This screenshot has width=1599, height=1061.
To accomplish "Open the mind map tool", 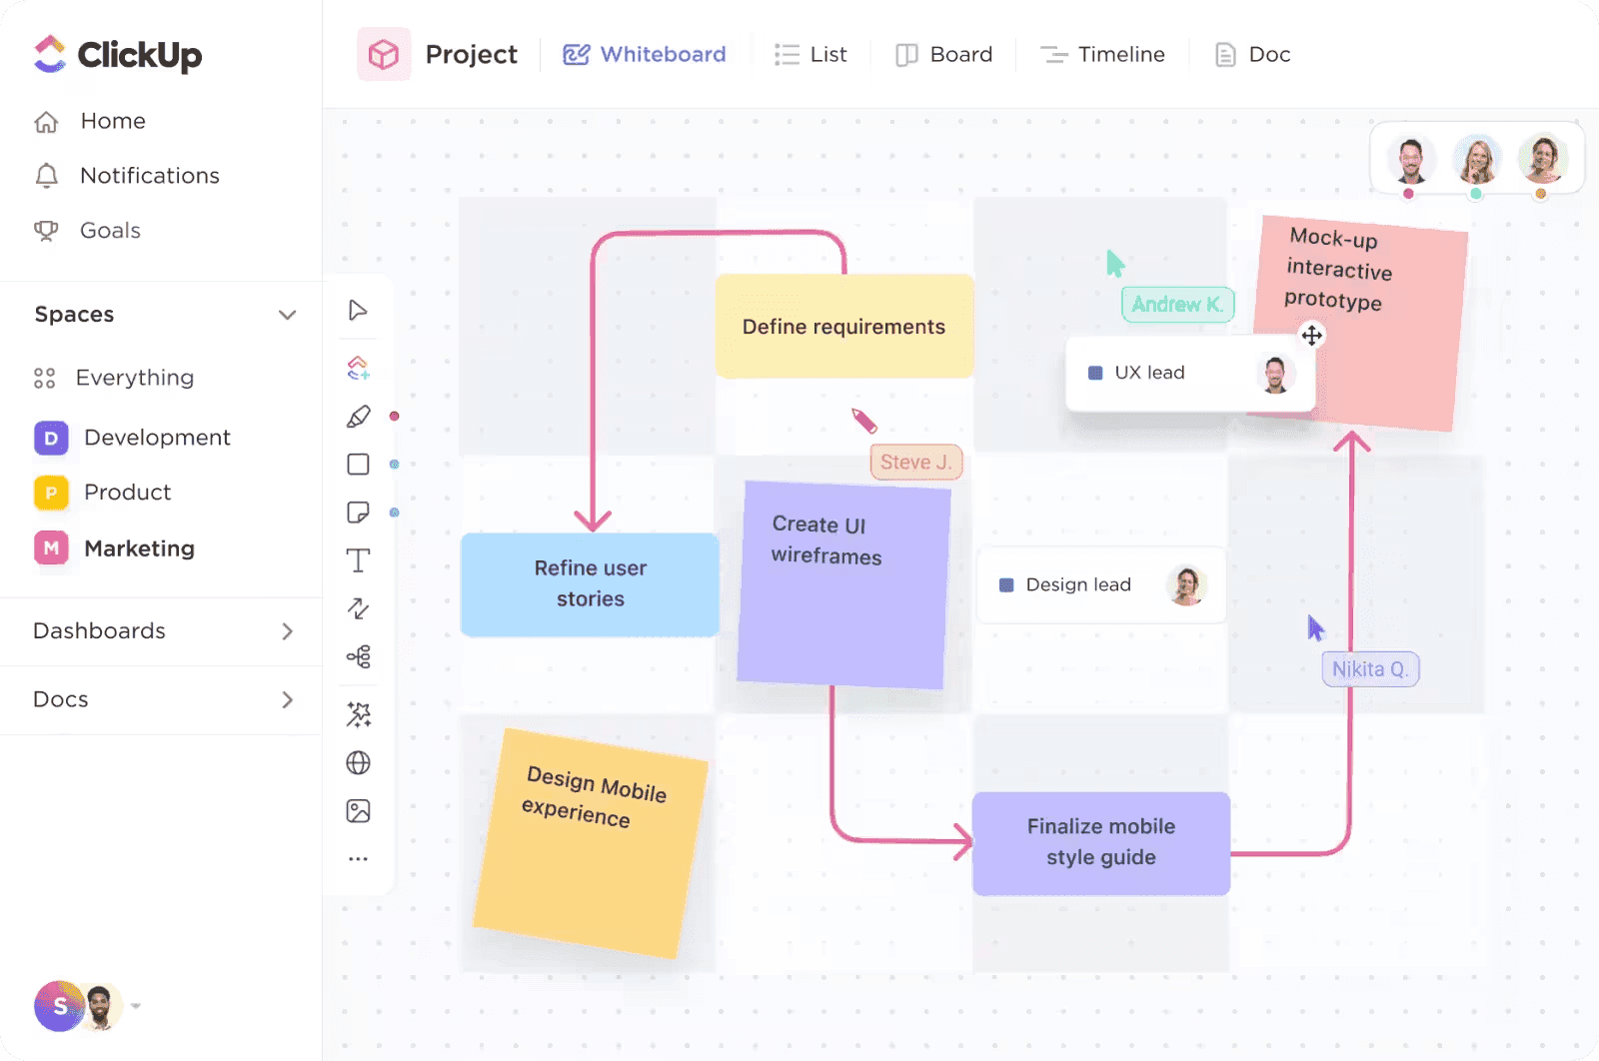I will point(358,656).
